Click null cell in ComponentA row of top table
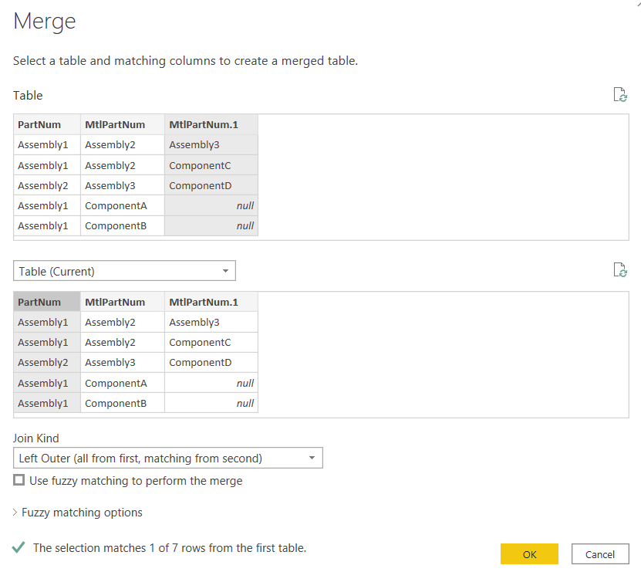641x572 pixels. [211, 205]
